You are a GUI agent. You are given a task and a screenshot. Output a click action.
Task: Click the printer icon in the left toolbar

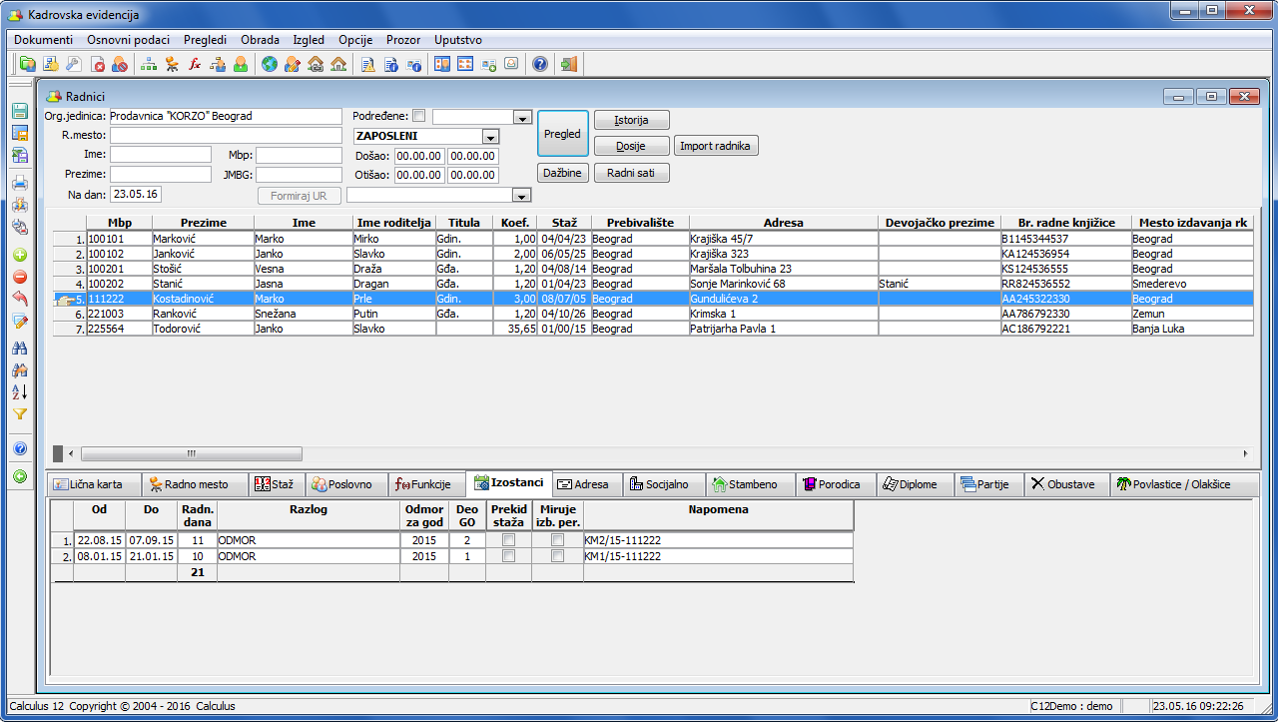coord(20,183)
